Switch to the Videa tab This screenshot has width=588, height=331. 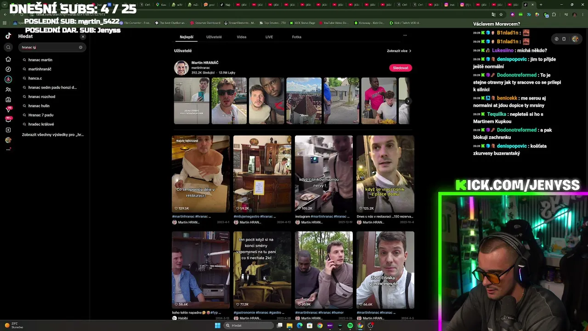(x=242, y=37)
